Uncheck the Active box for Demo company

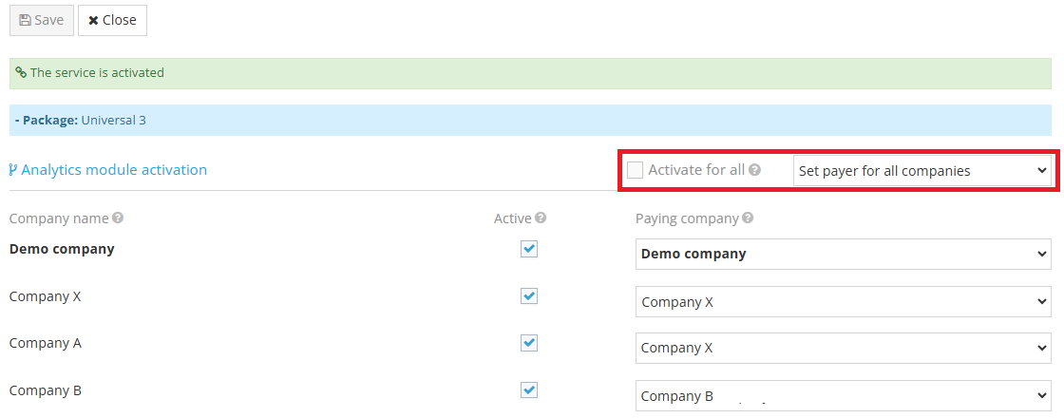(529, 249)
